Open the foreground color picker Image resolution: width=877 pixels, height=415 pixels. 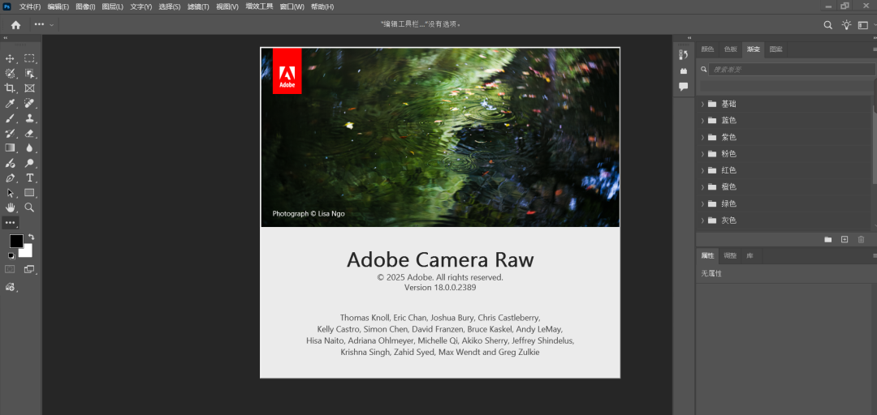coord(15,240)
